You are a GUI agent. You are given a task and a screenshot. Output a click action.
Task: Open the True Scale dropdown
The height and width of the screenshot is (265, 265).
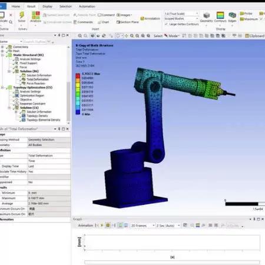[181, 14]
